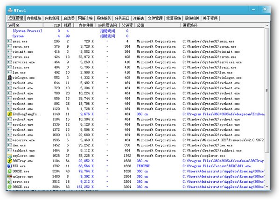Click csrss.exe icon with PID 424
The height and width of the screenshot is (200, 280).
point(9,57)
